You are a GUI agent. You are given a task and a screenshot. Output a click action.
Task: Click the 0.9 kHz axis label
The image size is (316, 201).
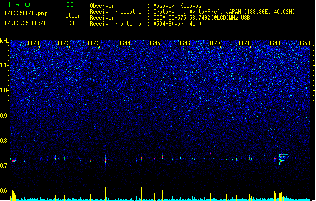[5, 116]
